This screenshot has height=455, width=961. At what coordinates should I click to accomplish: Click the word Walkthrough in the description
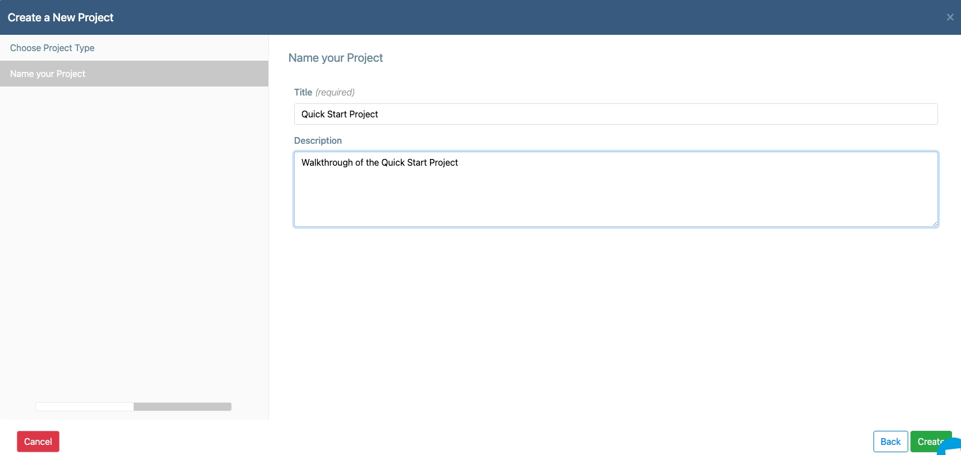[x=327, y=162]
